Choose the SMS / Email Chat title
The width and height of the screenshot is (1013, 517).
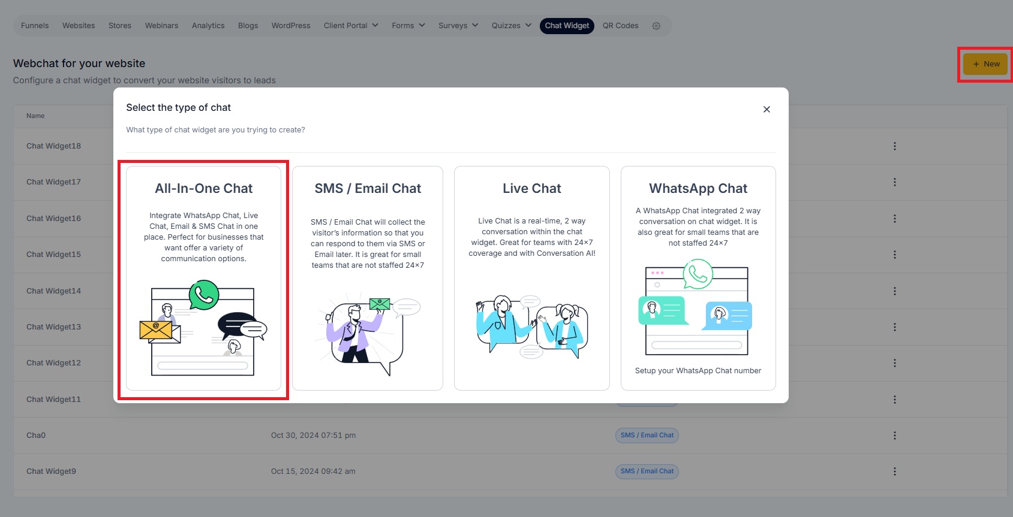pos(368,188)
